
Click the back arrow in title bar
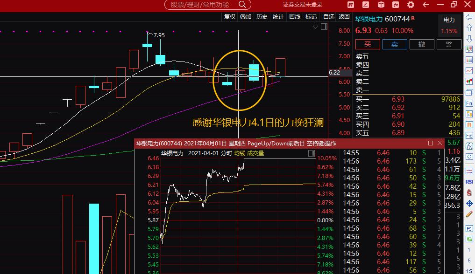coord(426,5)
